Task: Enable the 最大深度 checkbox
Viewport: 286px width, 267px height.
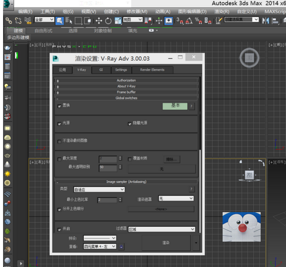Action: pyautogui.click(x=59, y=159)
